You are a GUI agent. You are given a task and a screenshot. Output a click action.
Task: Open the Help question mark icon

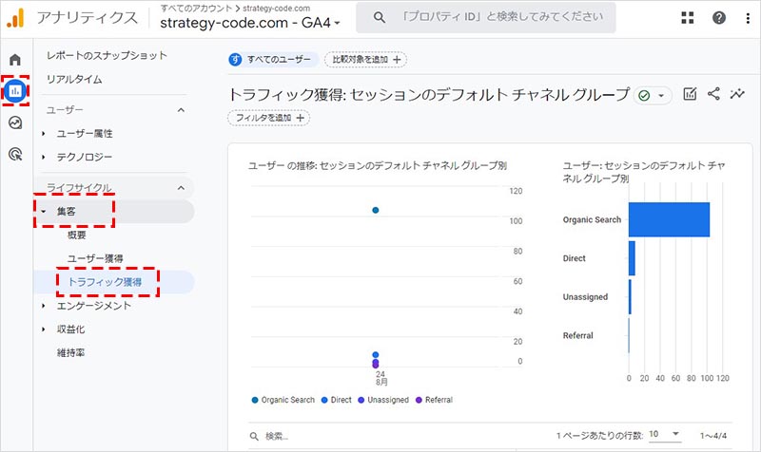point(719,18)
